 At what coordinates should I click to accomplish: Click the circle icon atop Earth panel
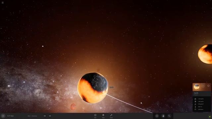point(208,86)
